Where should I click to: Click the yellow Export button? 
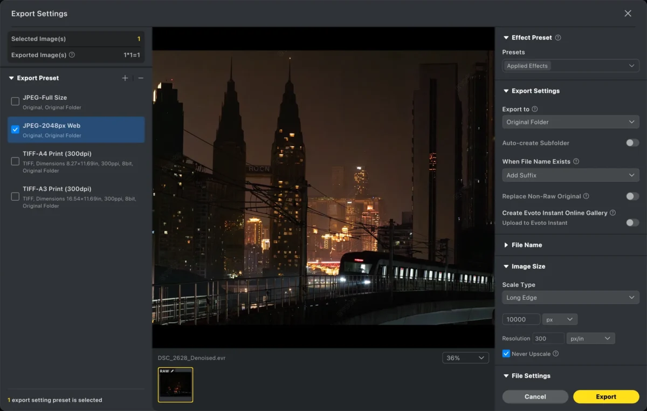(x=606, y=396)
